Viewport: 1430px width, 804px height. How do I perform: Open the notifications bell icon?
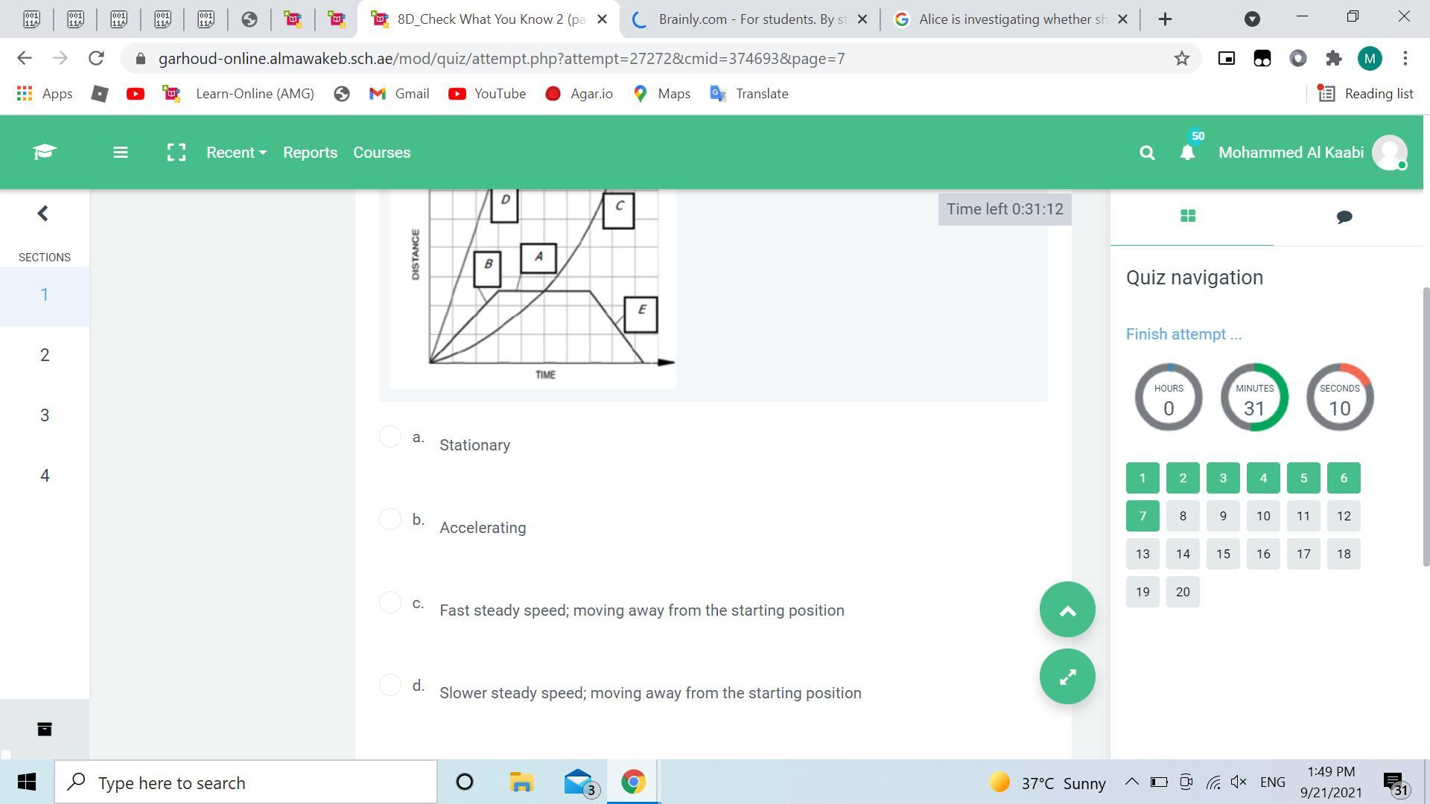coord(1187,153)
